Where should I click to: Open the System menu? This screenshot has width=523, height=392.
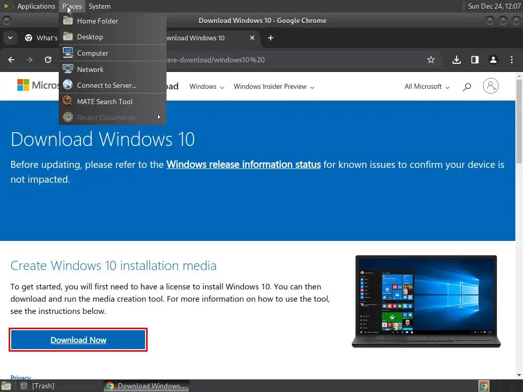(x=100, y=6)
